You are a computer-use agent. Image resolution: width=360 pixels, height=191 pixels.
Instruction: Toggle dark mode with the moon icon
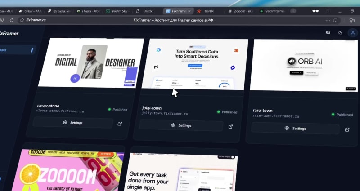[x=341, y=32]
